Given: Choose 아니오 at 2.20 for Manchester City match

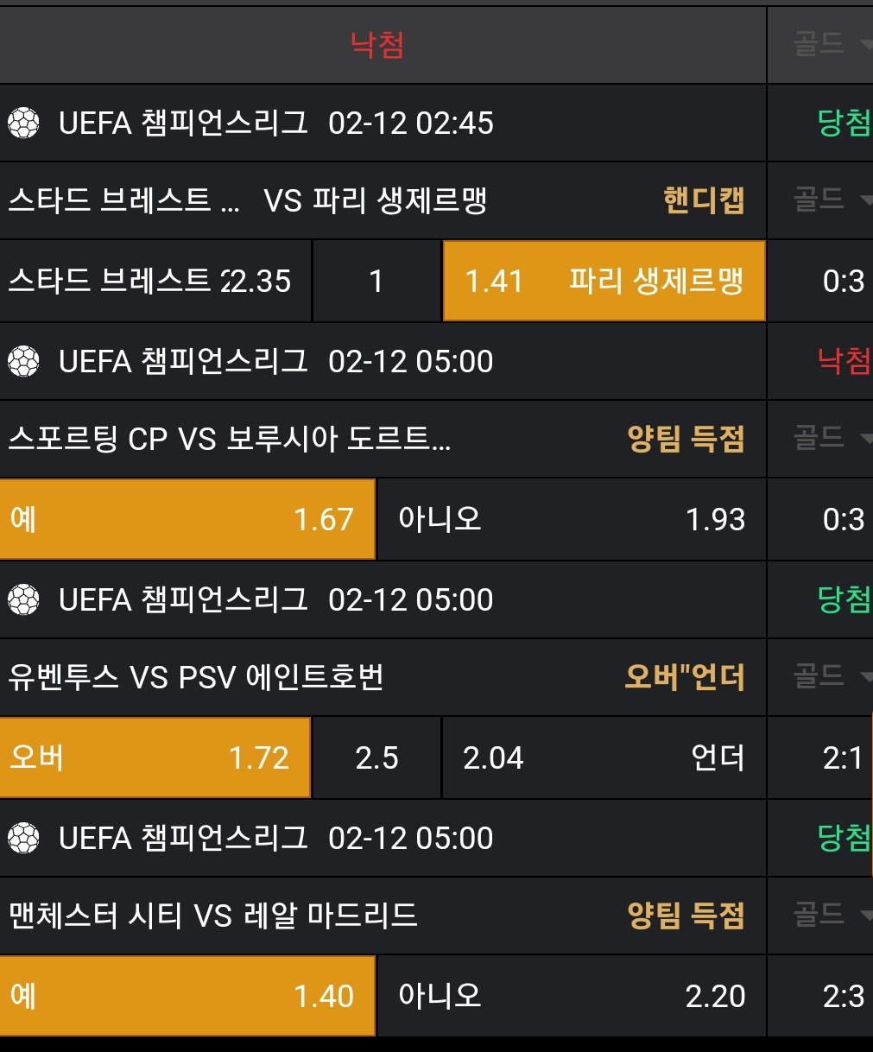Looking at the screenshot, I should [x=571, y=996].
